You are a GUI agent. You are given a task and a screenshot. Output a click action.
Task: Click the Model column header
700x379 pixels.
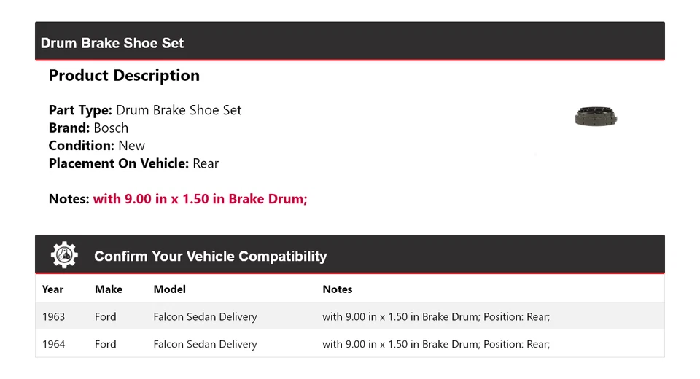click(x=169, y=289)
